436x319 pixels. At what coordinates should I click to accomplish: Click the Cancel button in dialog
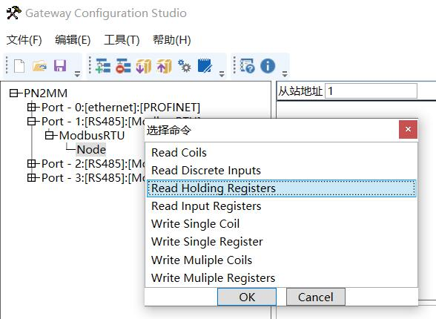click(316, 297)
